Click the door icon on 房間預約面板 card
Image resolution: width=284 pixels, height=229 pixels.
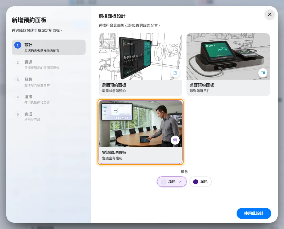click(175, 73)
